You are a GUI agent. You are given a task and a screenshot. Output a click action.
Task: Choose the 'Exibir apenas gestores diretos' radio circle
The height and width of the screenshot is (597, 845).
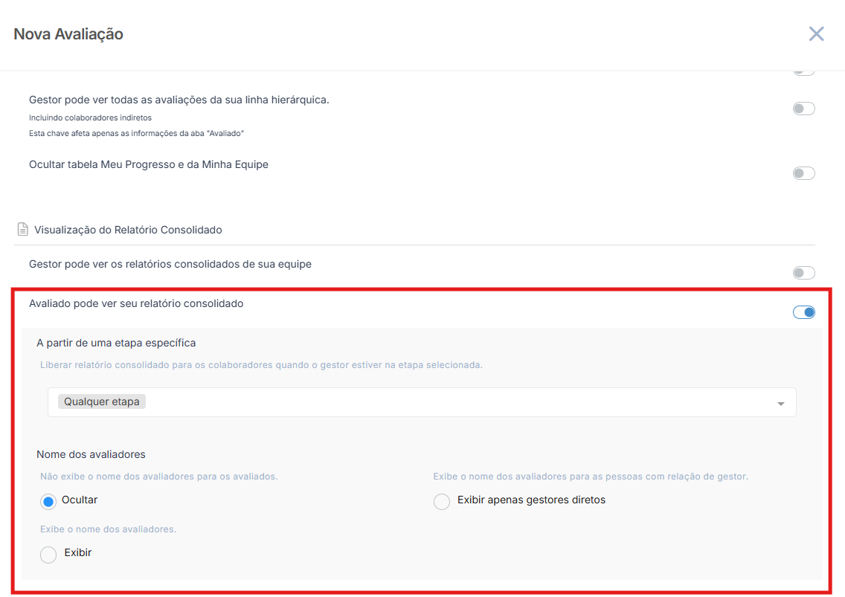[442, 502]
